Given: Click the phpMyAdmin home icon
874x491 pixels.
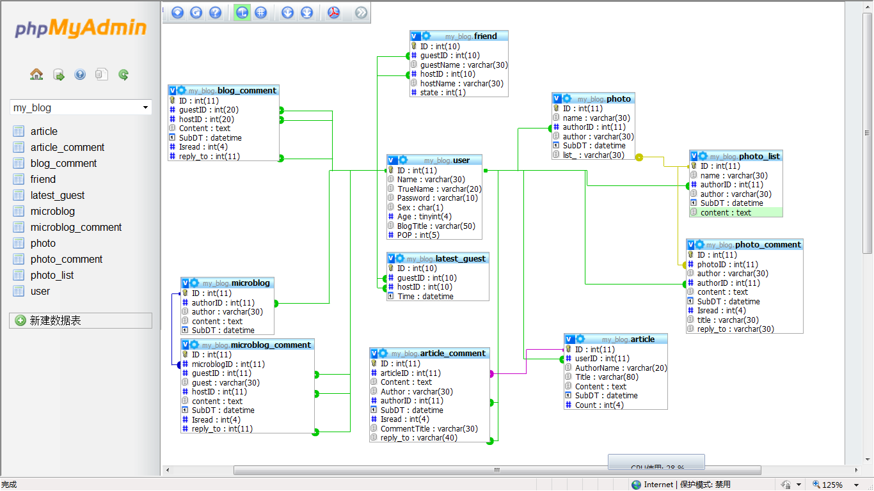Looking at the screenshot, I should tap(36, 74).
